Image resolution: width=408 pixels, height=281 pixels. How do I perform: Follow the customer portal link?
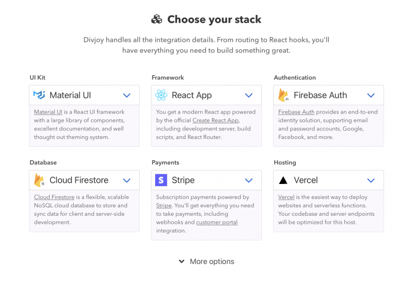[217, 222]
